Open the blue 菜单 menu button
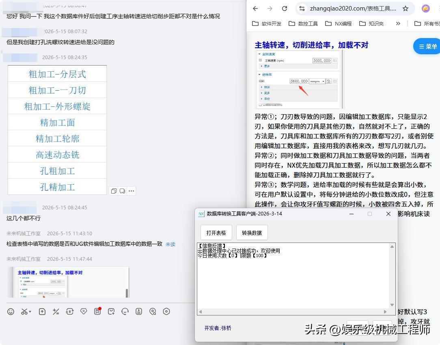Viewport: 440px width, 345px height. click(x=427, y=46)
